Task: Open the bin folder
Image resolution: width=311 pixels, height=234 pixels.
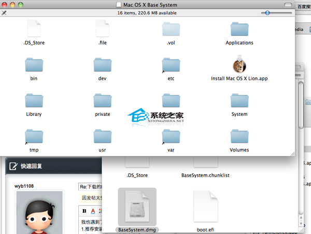Action: click(x=34, y=65)
